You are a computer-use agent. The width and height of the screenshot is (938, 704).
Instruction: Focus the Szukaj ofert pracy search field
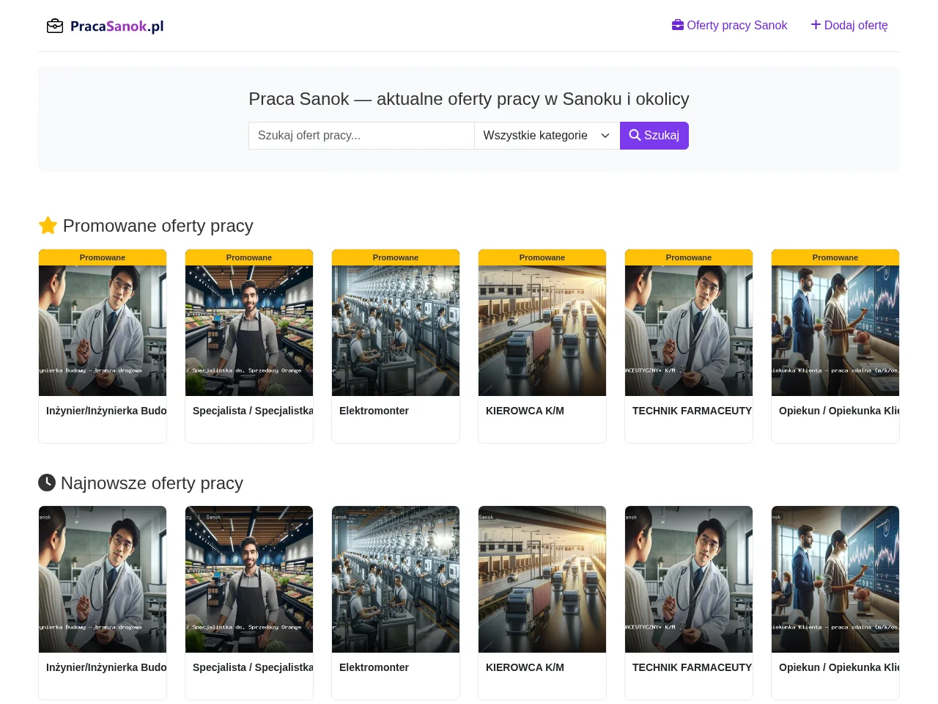361,136
